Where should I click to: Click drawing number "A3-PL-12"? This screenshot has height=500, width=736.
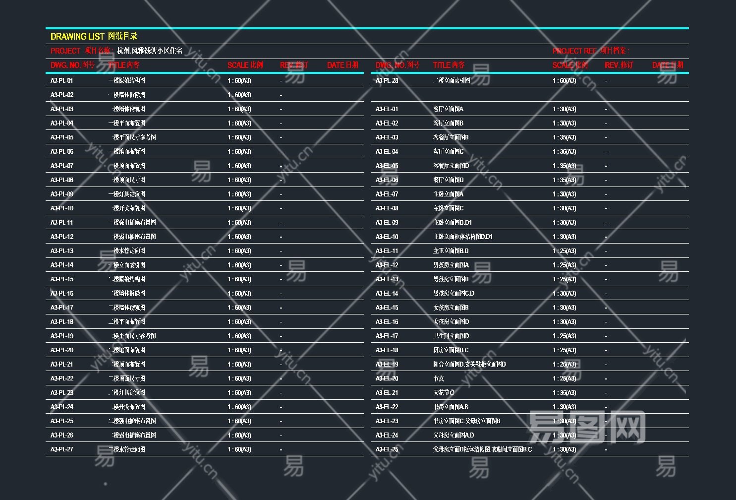click(62, 237)
